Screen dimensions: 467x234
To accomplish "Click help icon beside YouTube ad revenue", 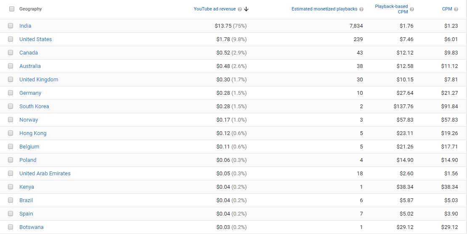I will pyautogui.click(x=240, y=9).
